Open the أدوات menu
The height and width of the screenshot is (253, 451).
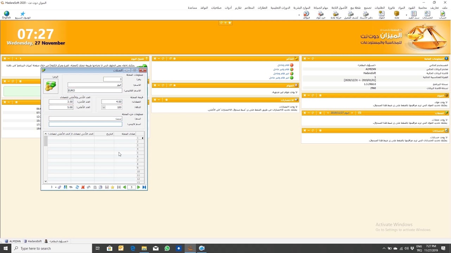pyautogui.click(x=228, y=8)
